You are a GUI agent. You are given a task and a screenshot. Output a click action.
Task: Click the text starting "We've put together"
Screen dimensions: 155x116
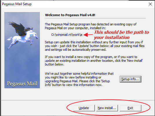click(79, 79)
